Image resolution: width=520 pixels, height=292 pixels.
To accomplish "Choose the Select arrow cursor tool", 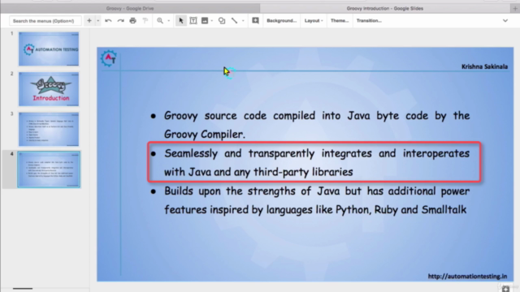I will click(180, 20).
